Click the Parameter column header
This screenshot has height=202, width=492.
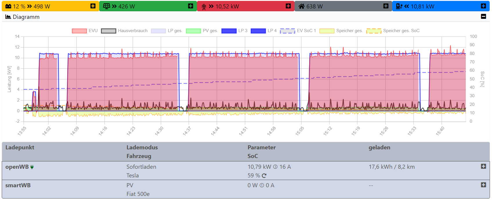[x=262, y=147]
